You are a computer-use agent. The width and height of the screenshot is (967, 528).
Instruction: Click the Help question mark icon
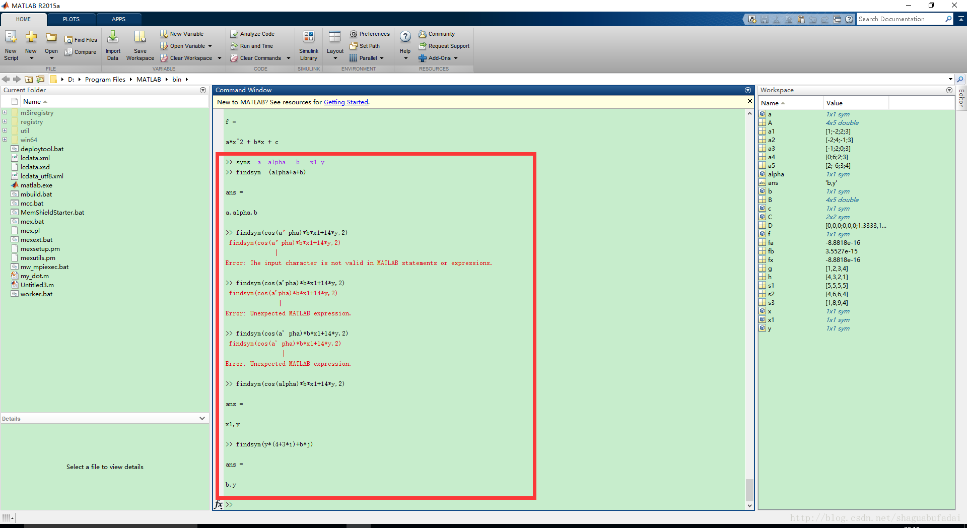point(405,36)
